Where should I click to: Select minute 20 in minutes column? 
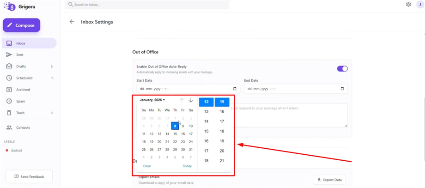point(222,151)
